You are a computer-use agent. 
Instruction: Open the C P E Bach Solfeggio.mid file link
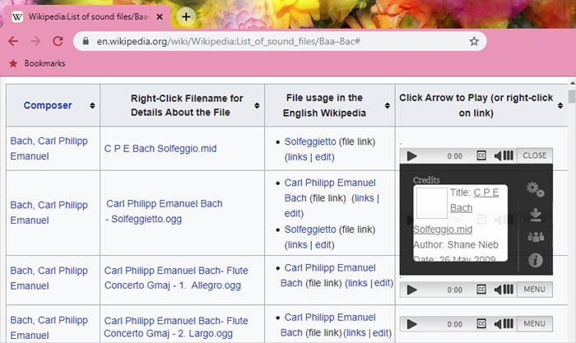tap(160, 149)
